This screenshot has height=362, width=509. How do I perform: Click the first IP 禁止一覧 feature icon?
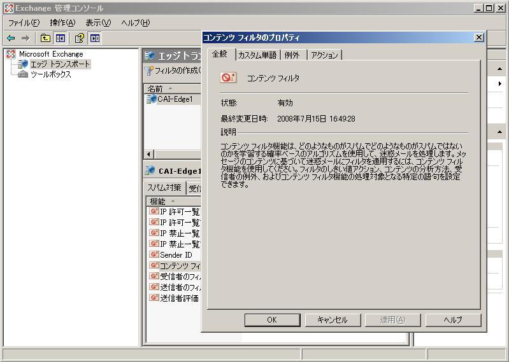(x=154, y=233)
